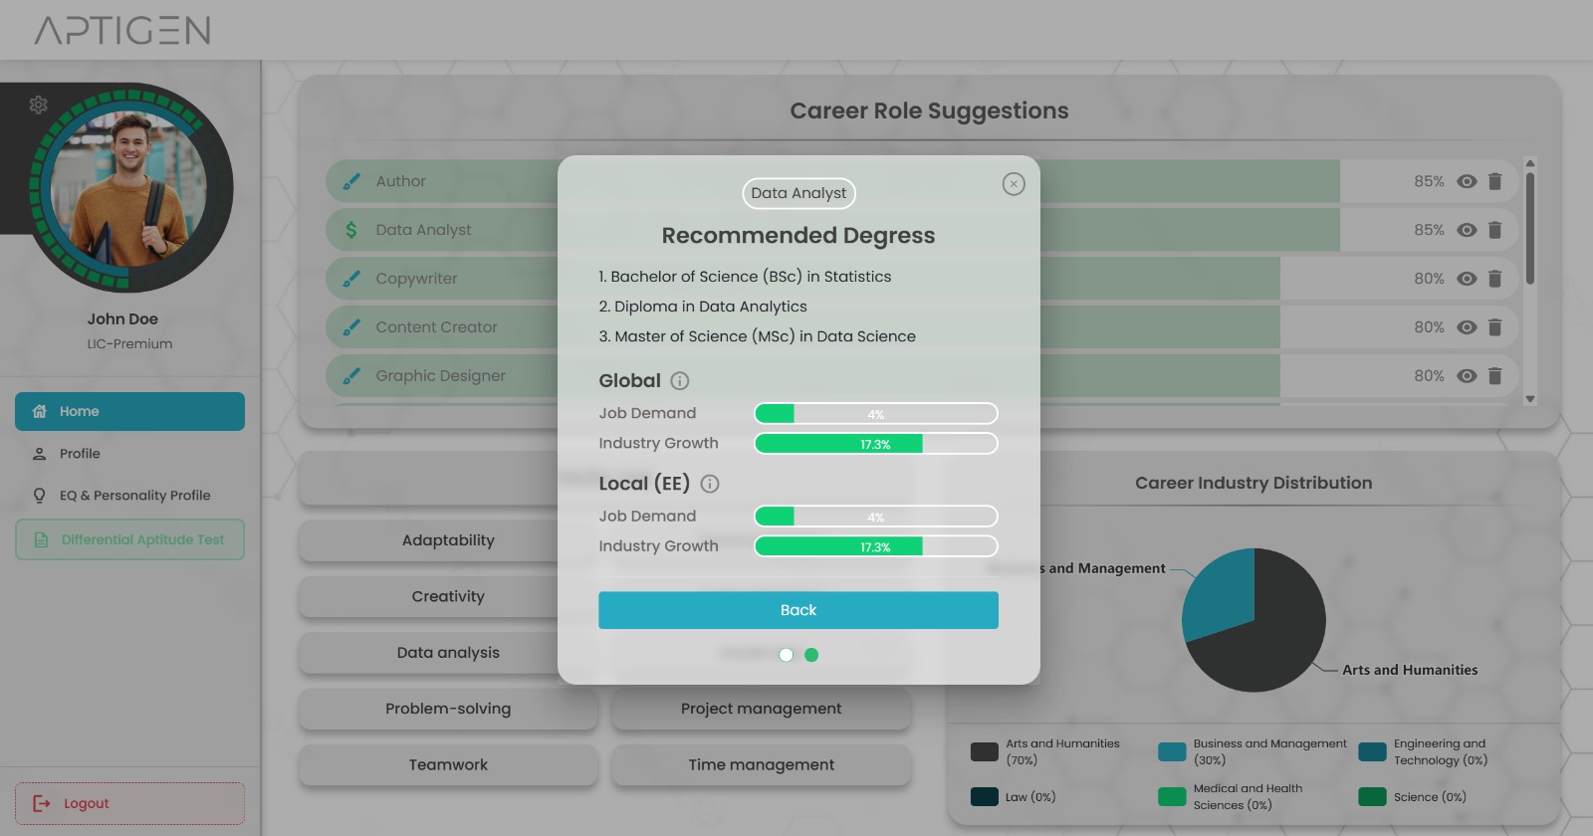View Author details with eye icon

(x=1467, y=181)
